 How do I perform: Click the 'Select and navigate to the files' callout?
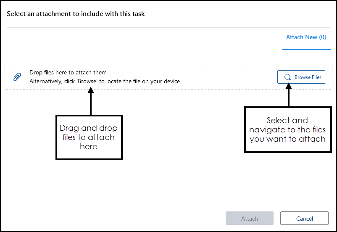coord(287,129)
